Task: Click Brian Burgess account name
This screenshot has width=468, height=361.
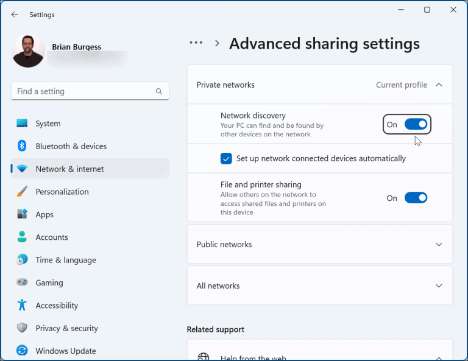Action: pos(76,47)
